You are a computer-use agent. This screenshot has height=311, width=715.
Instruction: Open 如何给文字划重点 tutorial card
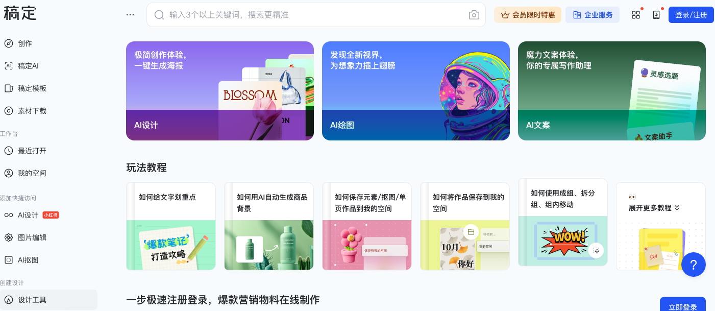(171, 226)
